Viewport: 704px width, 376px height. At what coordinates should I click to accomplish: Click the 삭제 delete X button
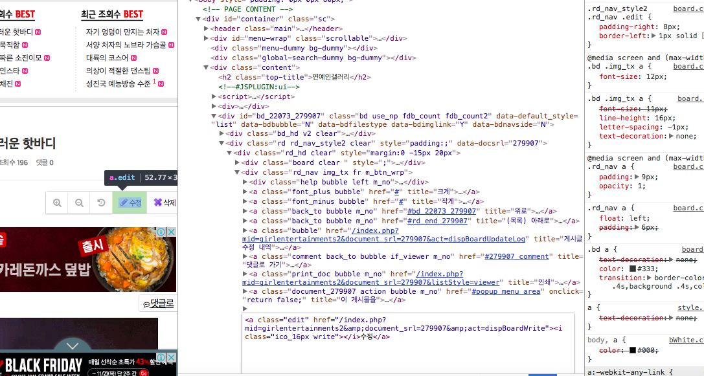(165, 203)
